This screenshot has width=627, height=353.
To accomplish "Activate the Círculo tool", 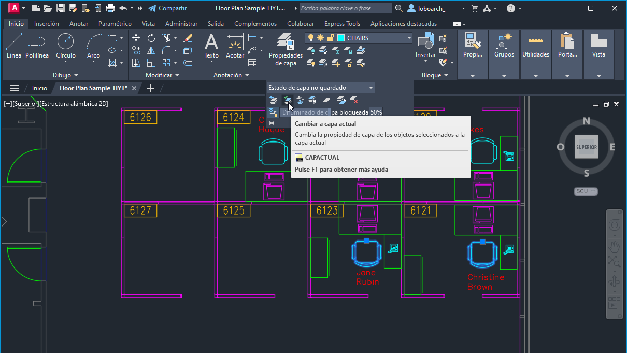I will tap(65, 46).
